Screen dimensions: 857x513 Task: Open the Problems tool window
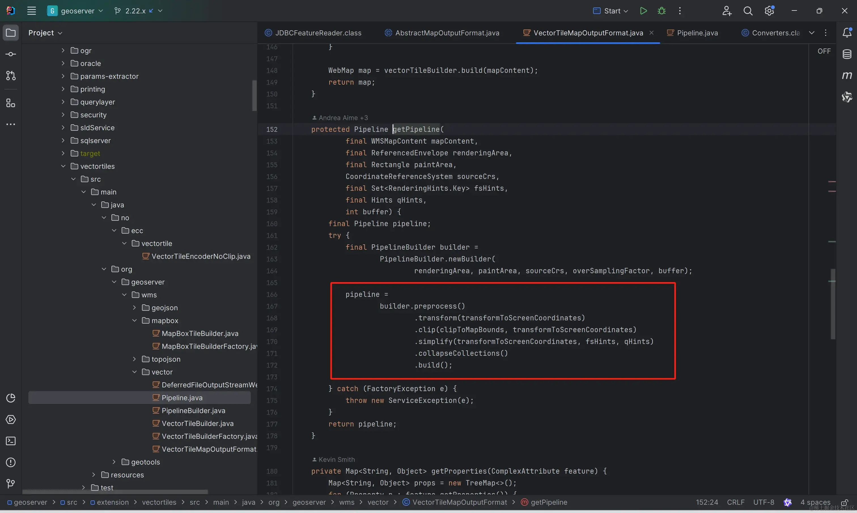tap(11, 463)
